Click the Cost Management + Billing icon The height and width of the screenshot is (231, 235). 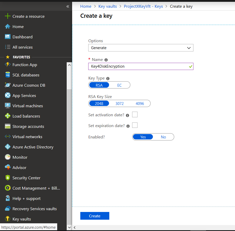(8, 188)
